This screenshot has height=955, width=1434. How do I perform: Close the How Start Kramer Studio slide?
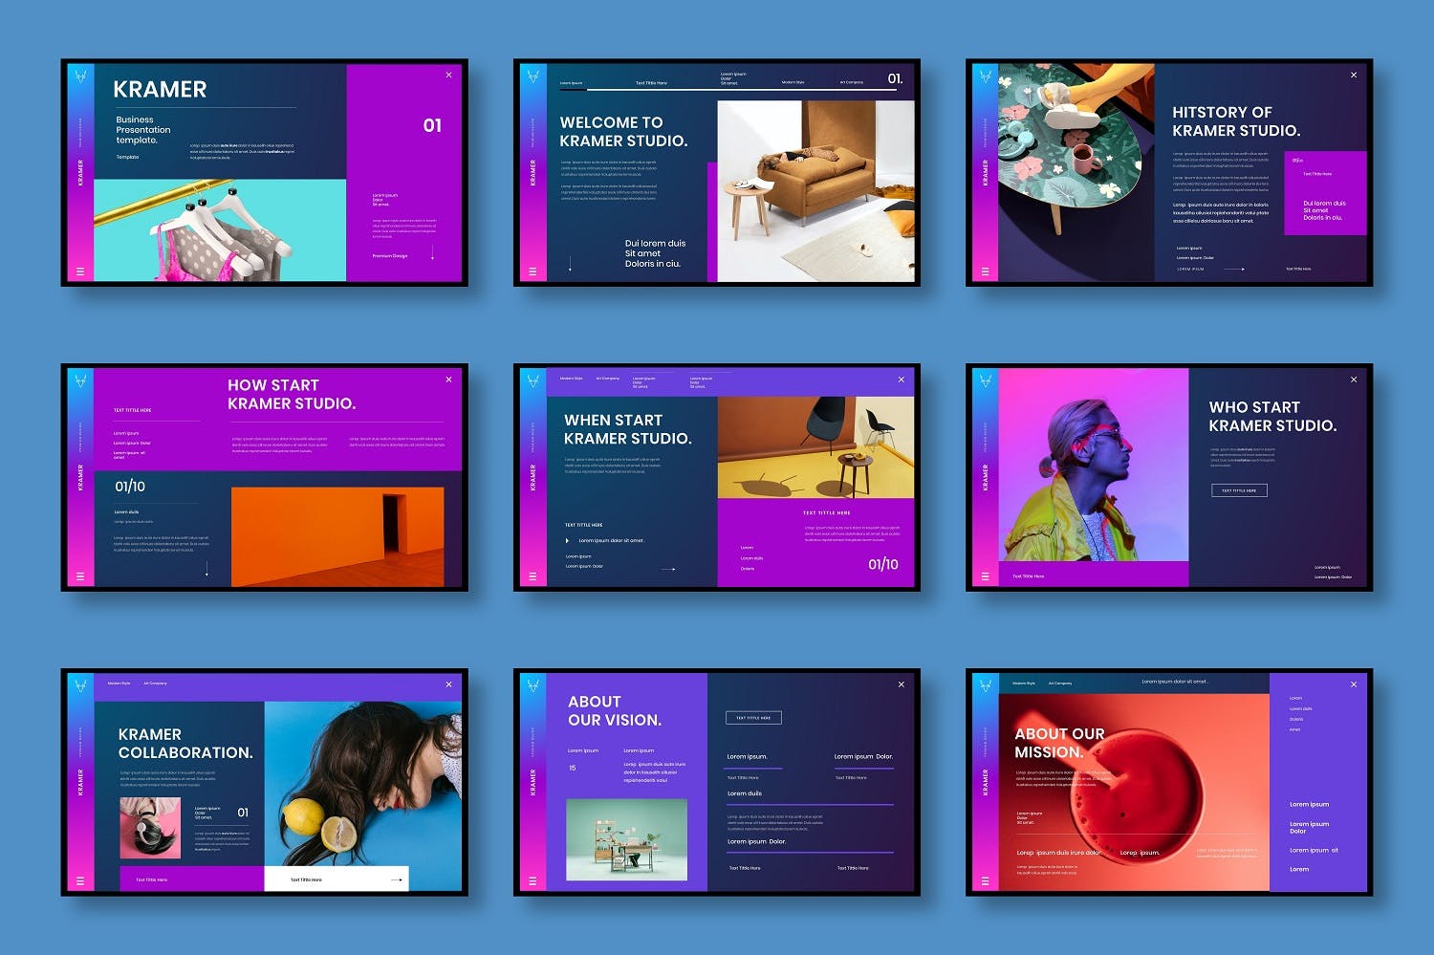pos(448,380)
